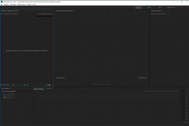Click the sort icons button

(27, 85)
